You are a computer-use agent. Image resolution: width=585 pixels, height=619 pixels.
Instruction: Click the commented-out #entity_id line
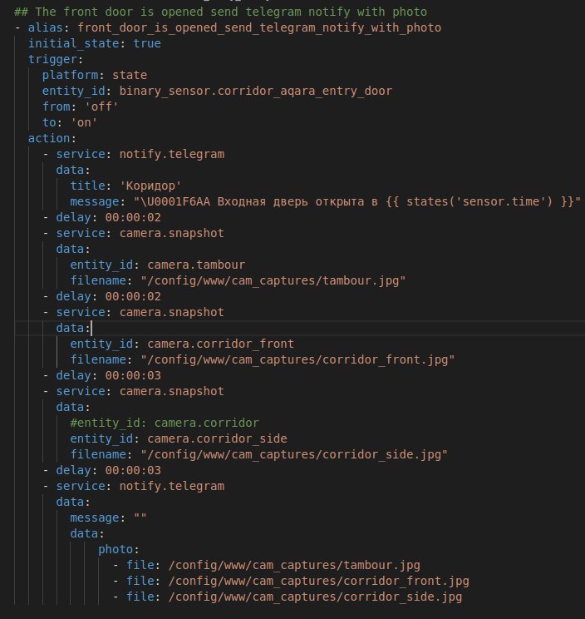[x=165, y=423]
